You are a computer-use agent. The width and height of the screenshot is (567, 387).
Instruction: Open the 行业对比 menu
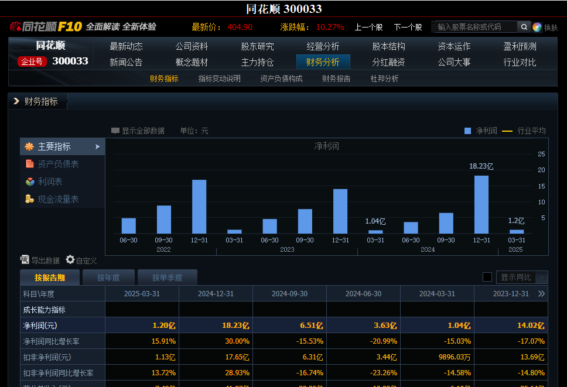point(520,62)
